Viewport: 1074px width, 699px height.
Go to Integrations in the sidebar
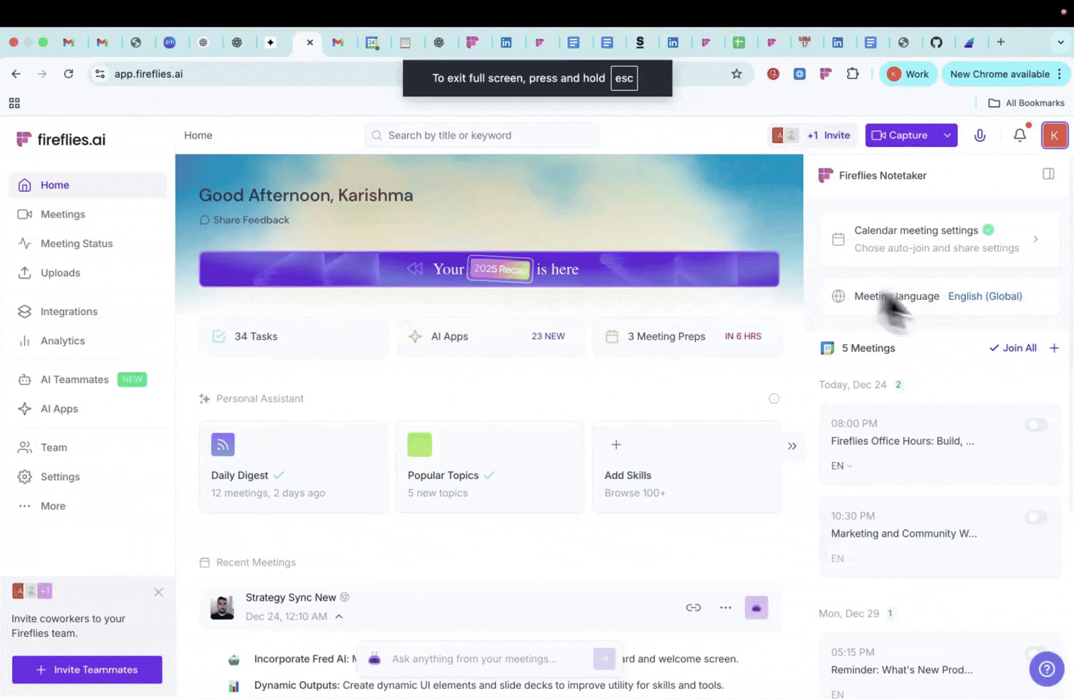(x=69, y=311)
